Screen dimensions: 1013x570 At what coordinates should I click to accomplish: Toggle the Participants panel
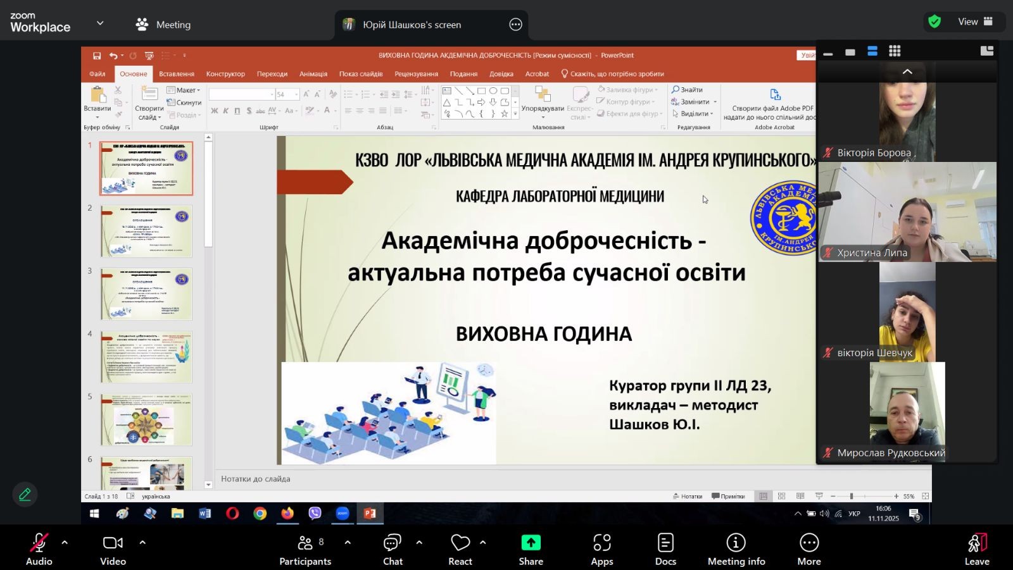click(x=305, y=549)
